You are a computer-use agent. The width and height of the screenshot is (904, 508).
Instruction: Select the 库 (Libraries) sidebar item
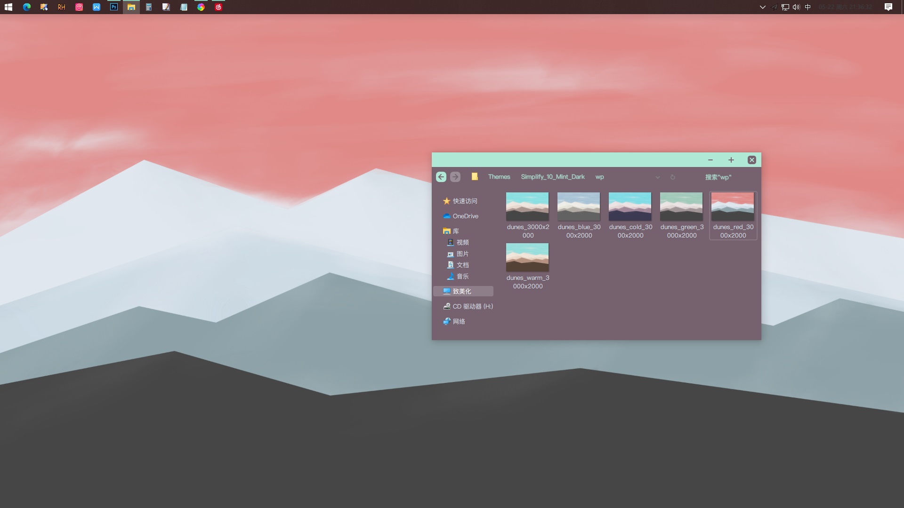pyautogui.click(x=451, y=231)
